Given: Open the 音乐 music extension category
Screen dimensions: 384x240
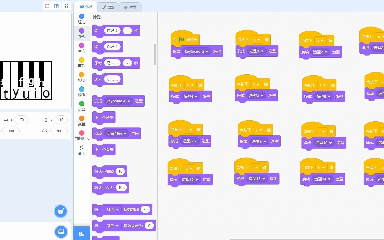Looking at the screenshot, I should (82, 150).
